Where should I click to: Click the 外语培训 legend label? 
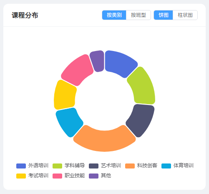(38, 166)
